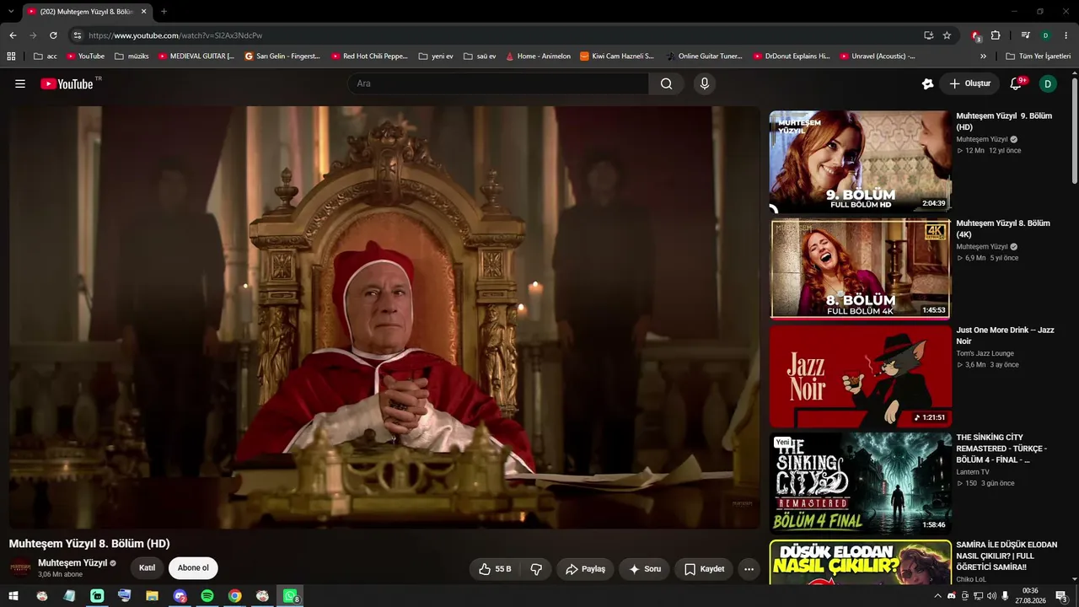This screenshot has width=1079, height=607.
Task: Open the red extension icon with badge
Action: [975, 35]
